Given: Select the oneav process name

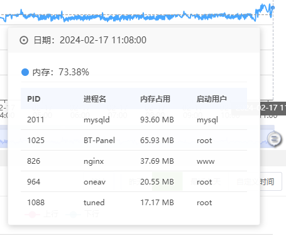Looking at the screenshot, I should [x=94, y=182].
